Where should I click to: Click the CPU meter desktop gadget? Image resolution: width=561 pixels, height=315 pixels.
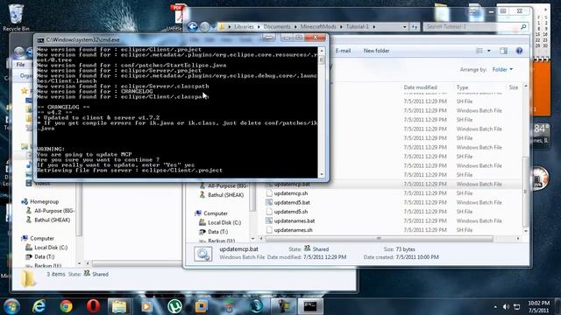click(539, 178)
